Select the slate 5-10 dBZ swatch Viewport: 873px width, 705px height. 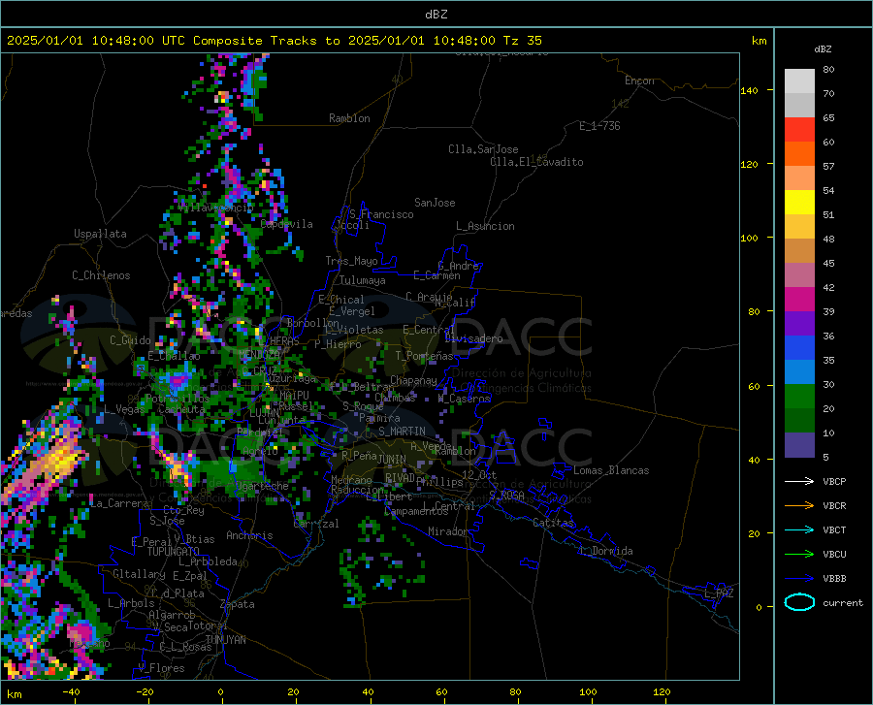[799, 445]
